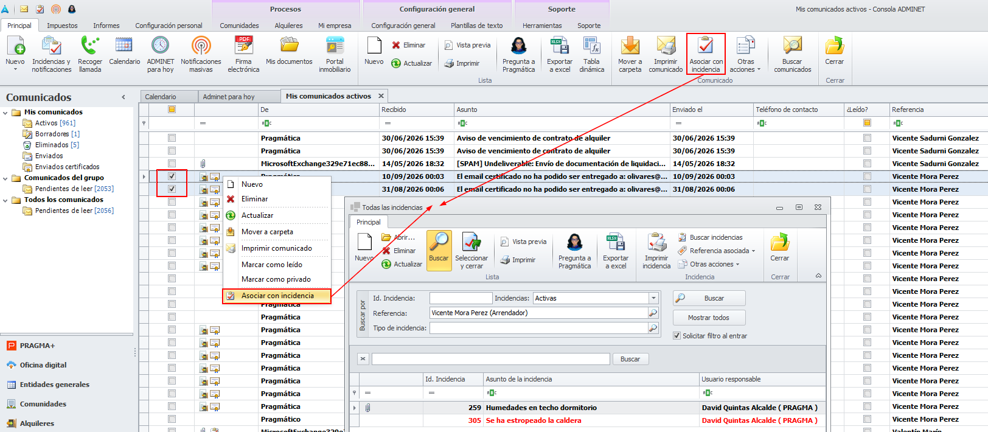
Task: Click Imprimir incidencia in the incidencias window
Action: click(656, 251)
